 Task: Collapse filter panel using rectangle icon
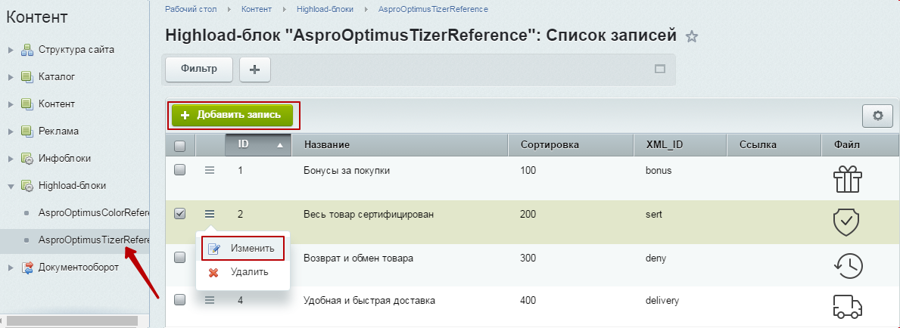pyautogui.click(x=660, y=70)
